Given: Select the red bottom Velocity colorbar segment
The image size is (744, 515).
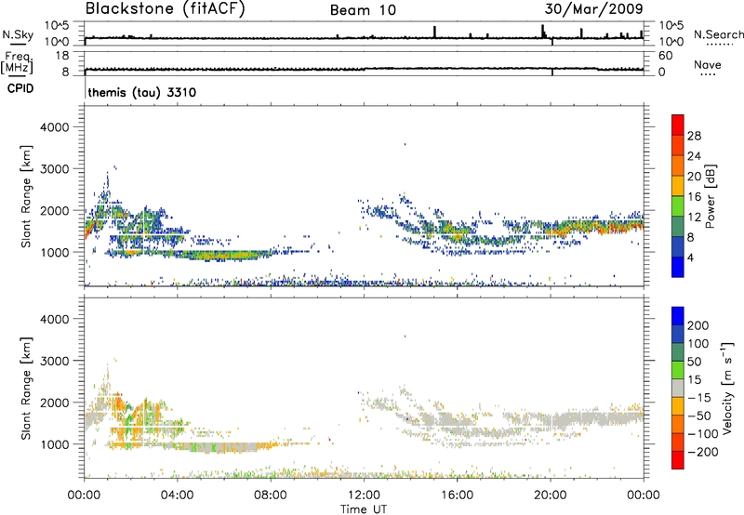Looking at the screenshot, I should [x=678, y=460].
